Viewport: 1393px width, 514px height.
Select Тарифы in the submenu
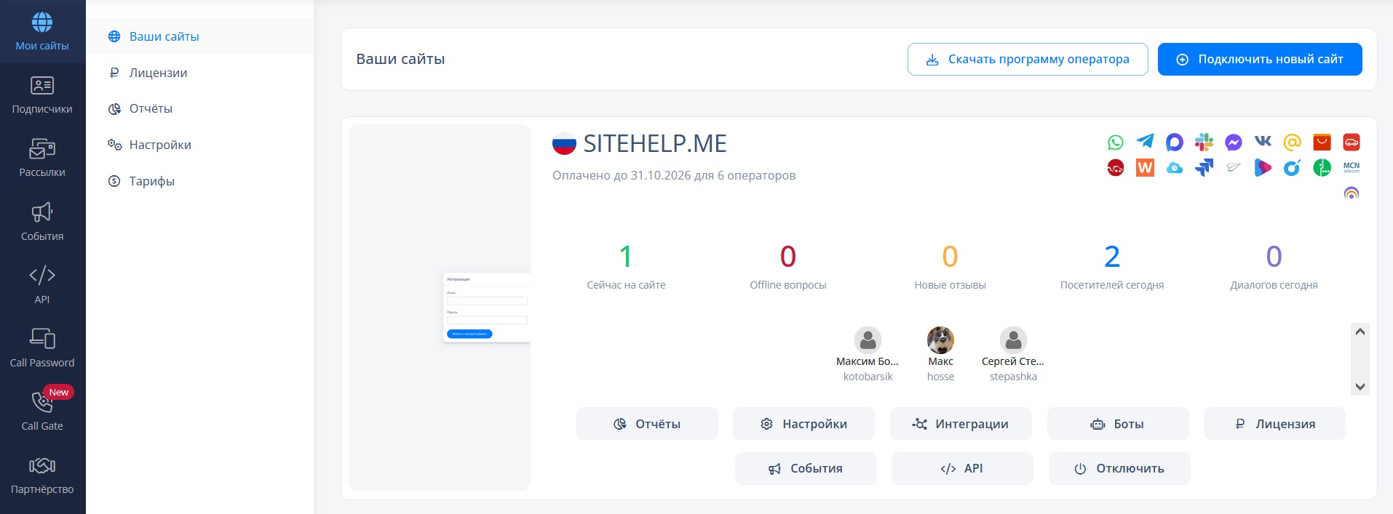[151, 181]
